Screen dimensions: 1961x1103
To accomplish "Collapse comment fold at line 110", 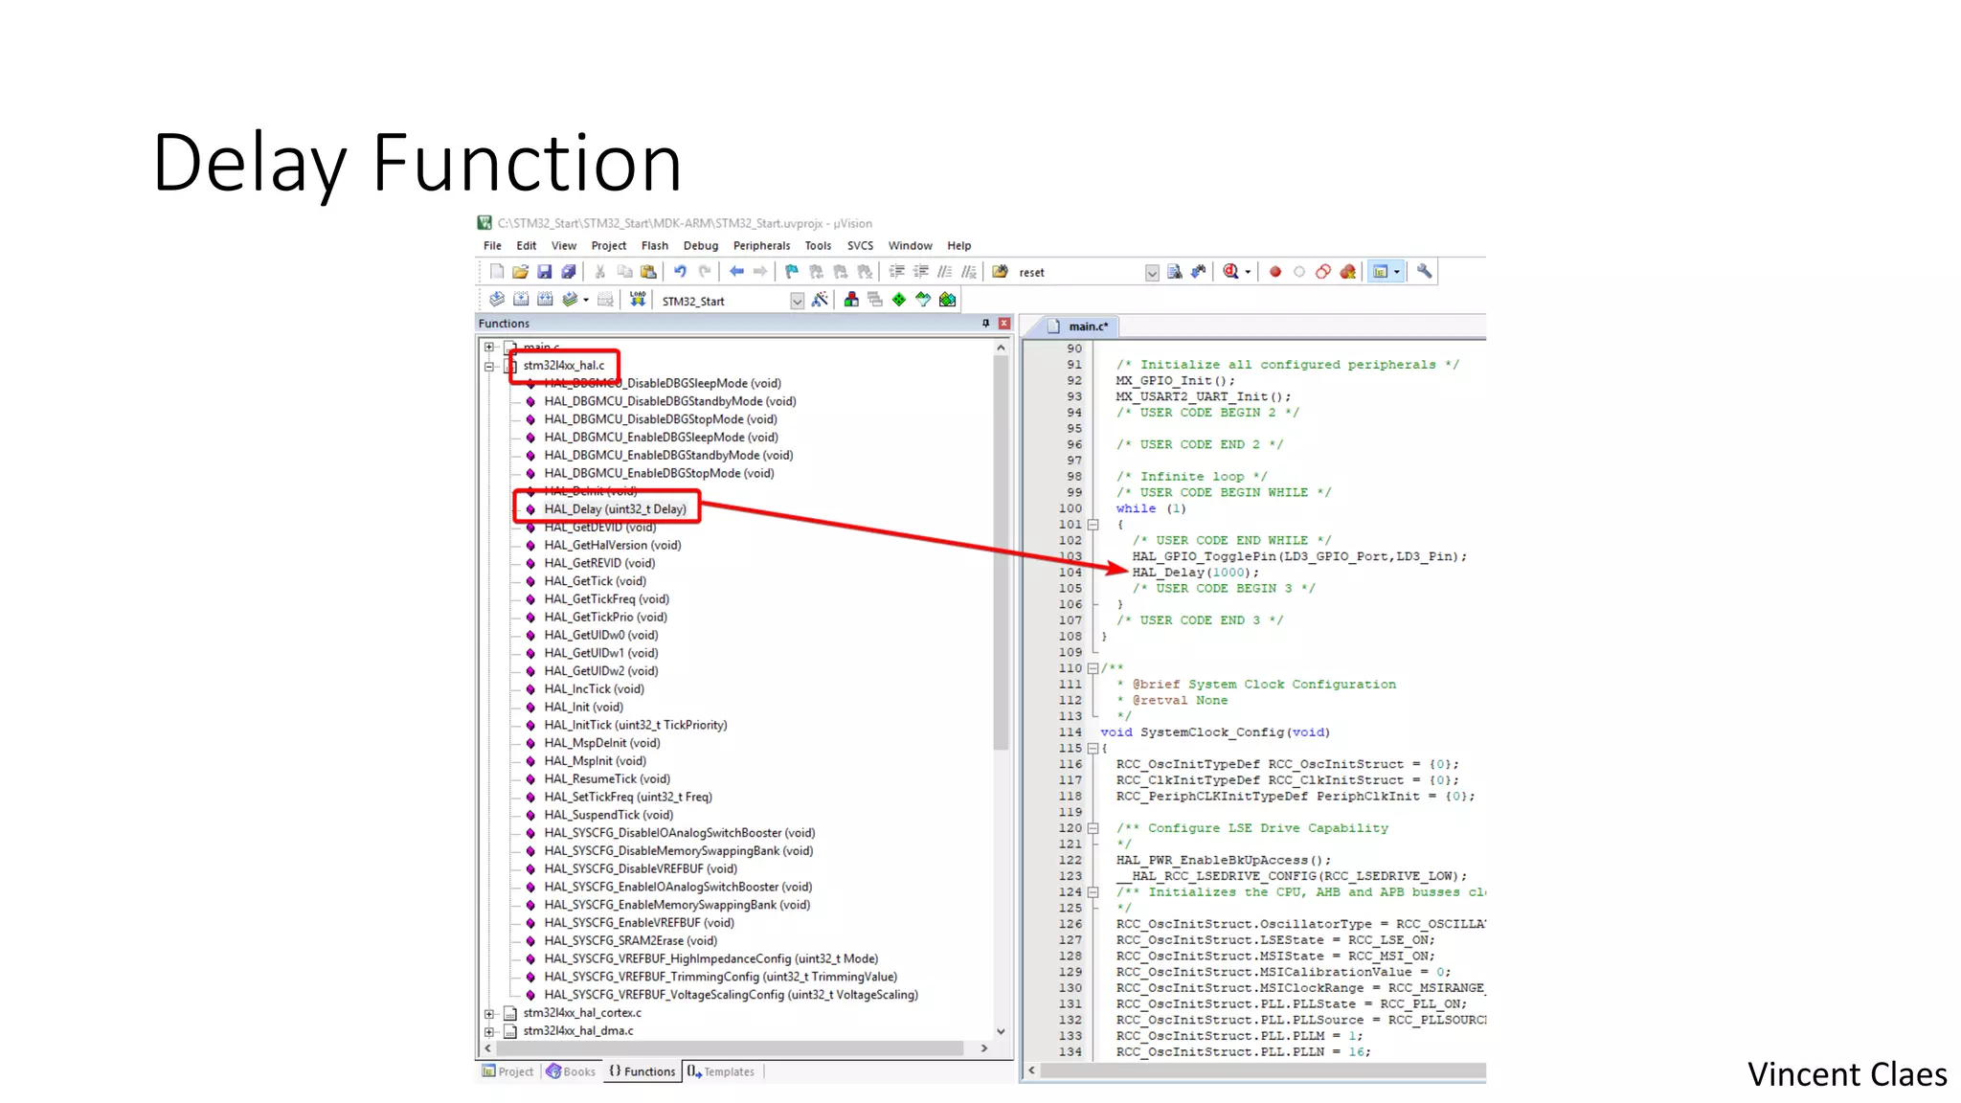I will 1093,668.
